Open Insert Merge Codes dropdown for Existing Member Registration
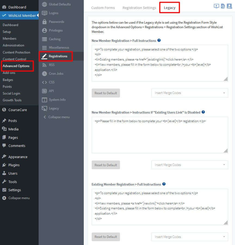The image size is (235, 245). coord(190,237)
